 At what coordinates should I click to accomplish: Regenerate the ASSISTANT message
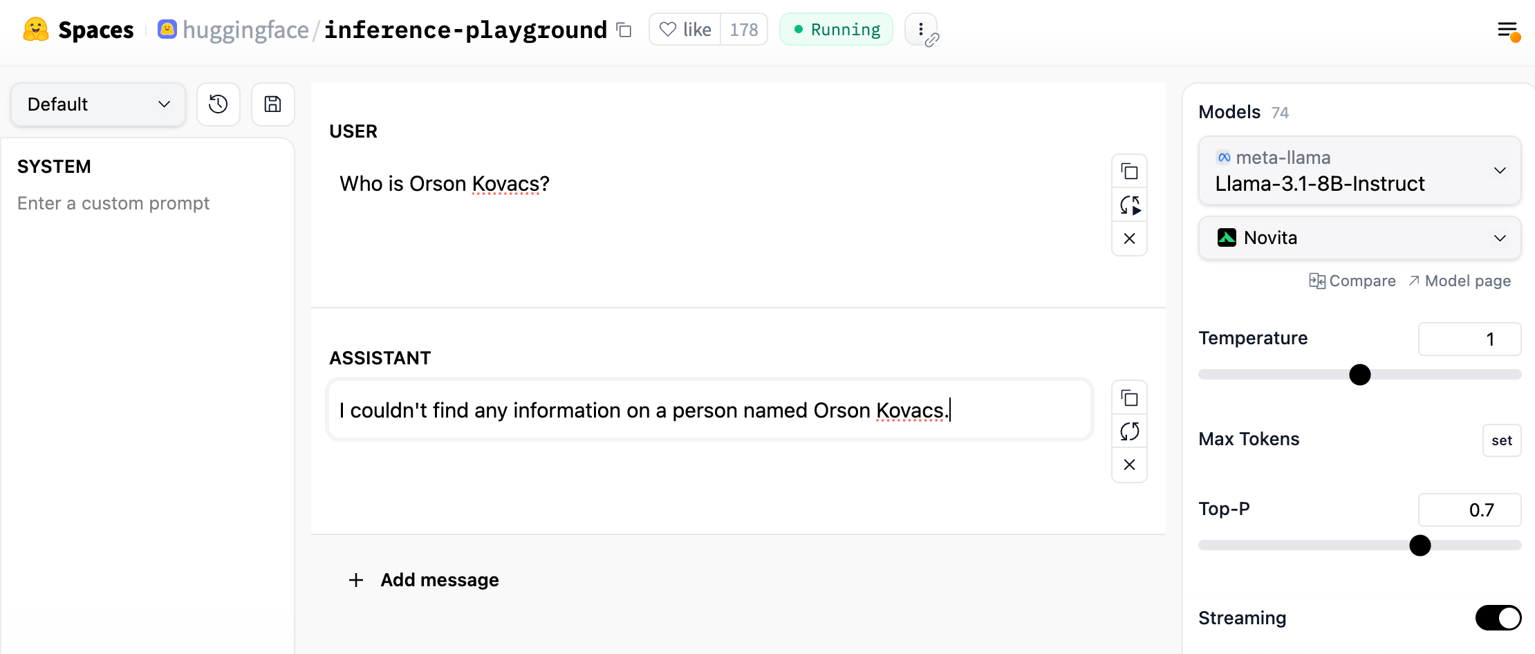(1129, 431)
